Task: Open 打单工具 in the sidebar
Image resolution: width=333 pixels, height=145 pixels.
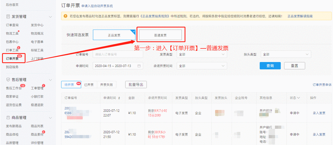Action: tap(12, 50)
